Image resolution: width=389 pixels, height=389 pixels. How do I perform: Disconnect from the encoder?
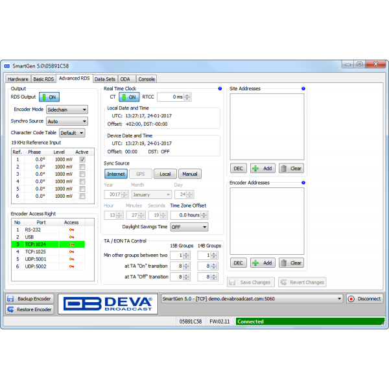[364, 299]
